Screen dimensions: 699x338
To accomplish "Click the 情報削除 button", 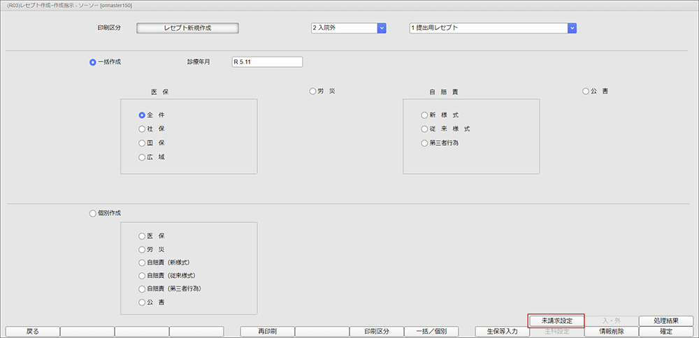I will pos(611,332).
